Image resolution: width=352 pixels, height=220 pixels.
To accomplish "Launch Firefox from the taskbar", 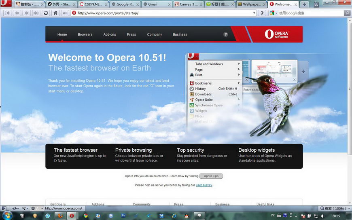I will click(x=60, y=216).
